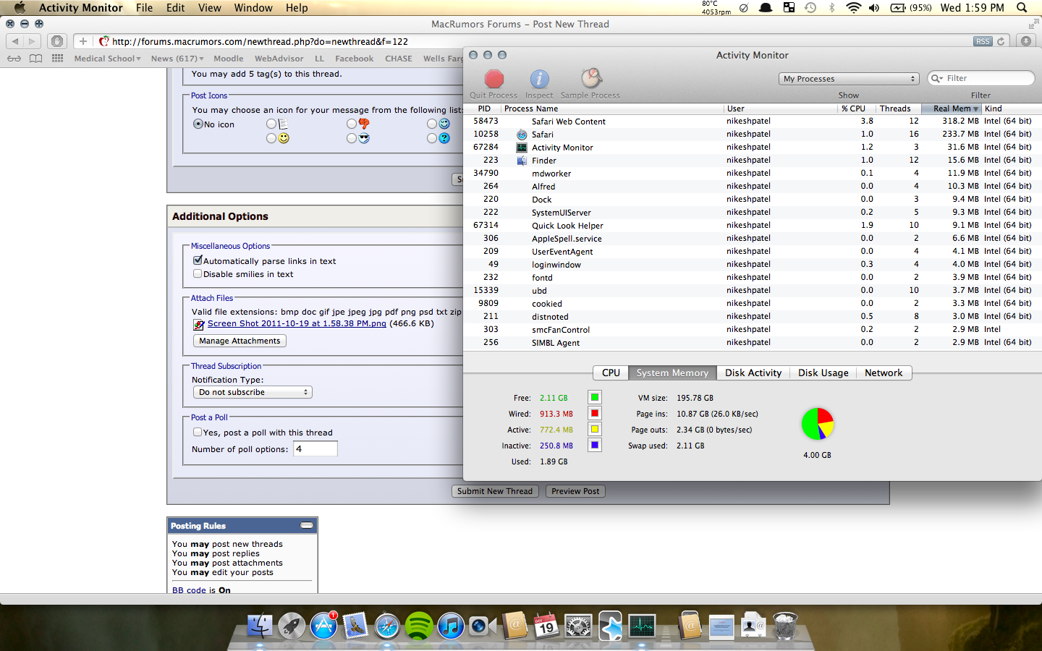Open the Inspect info icon in Activity Monitor
Image resolution: width=1042 pixels, height=651 pixels.
point(539,78)
